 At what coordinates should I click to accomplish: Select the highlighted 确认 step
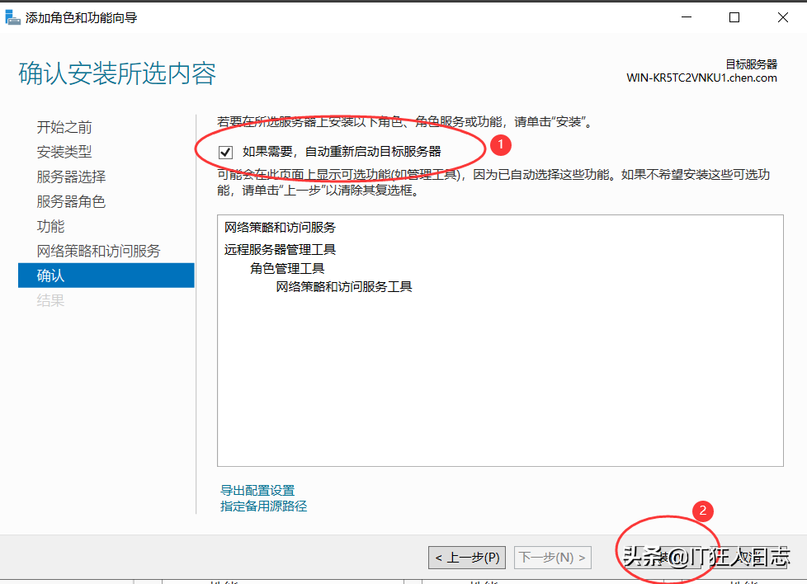[106, 276]
